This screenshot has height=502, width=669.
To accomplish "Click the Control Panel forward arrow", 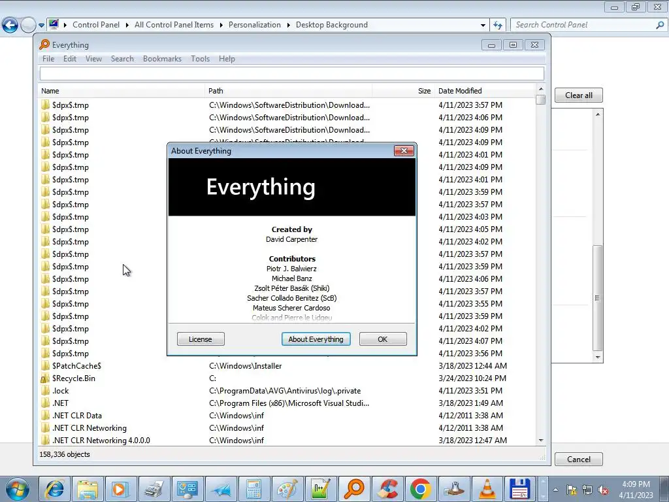I will point(28,25).
